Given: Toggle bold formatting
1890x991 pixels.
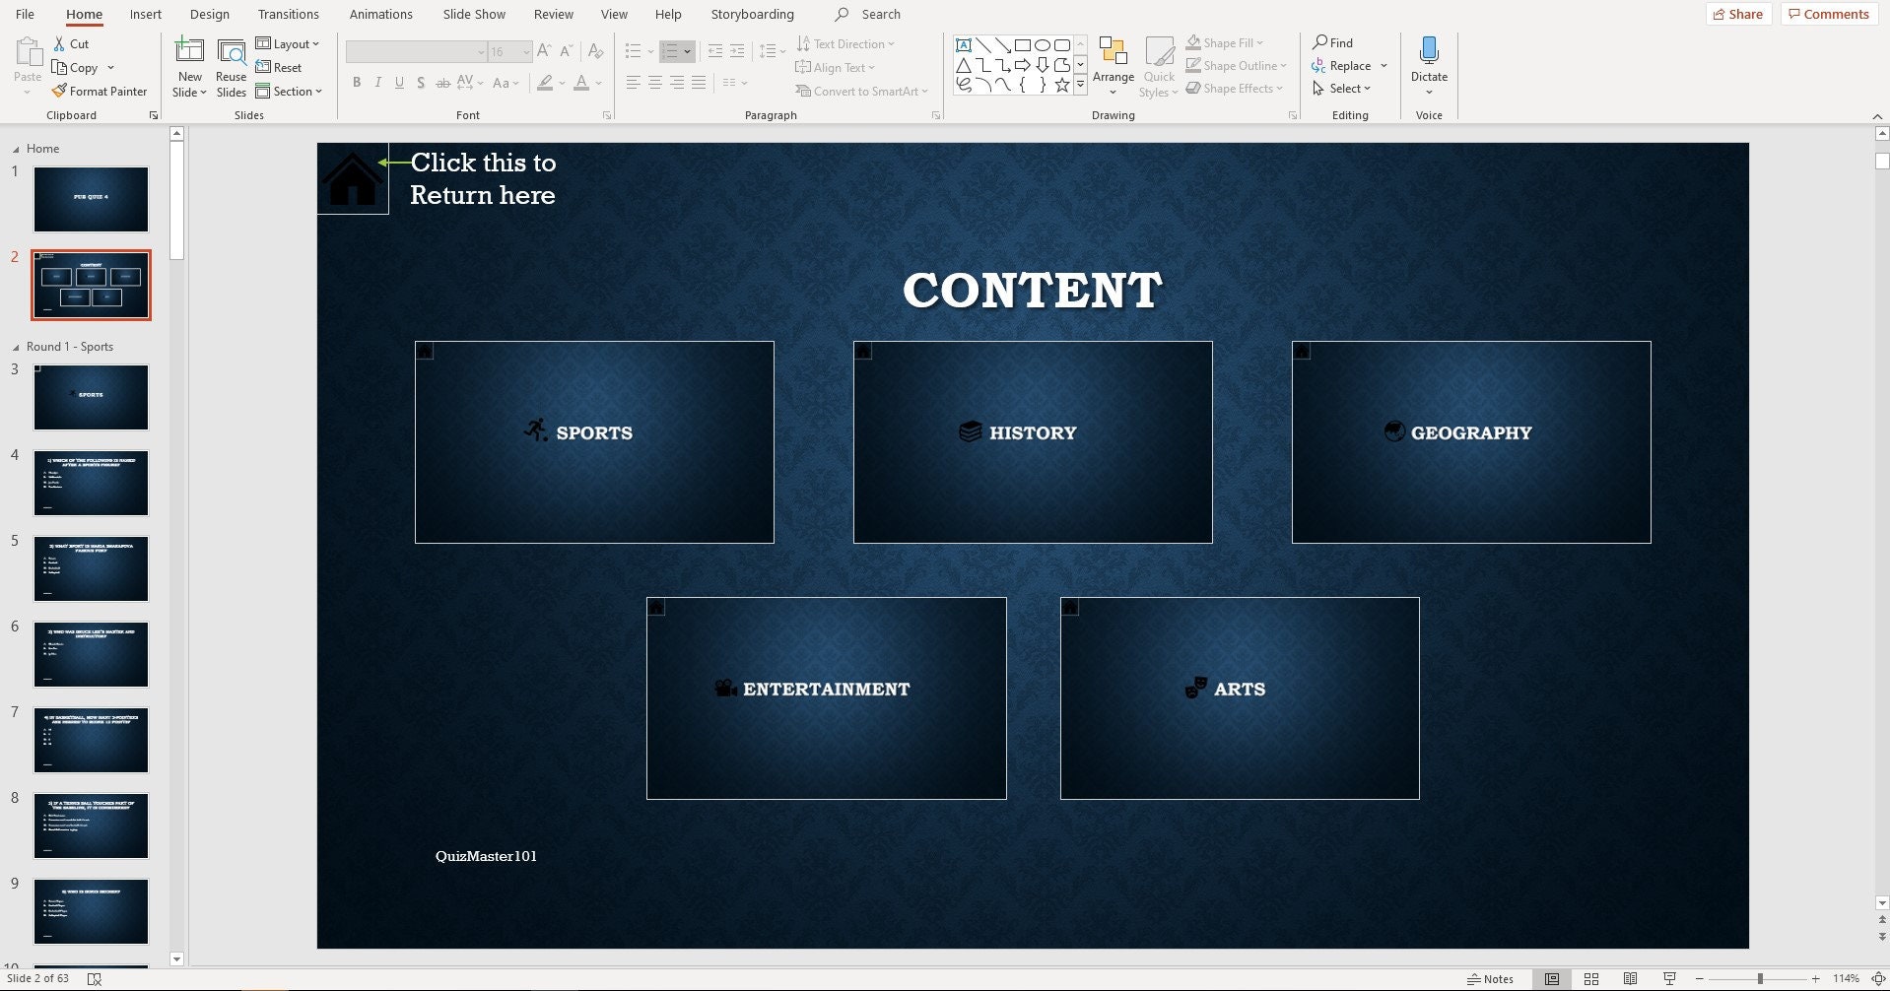Looking at the screenshot, I should pos(357,83).
